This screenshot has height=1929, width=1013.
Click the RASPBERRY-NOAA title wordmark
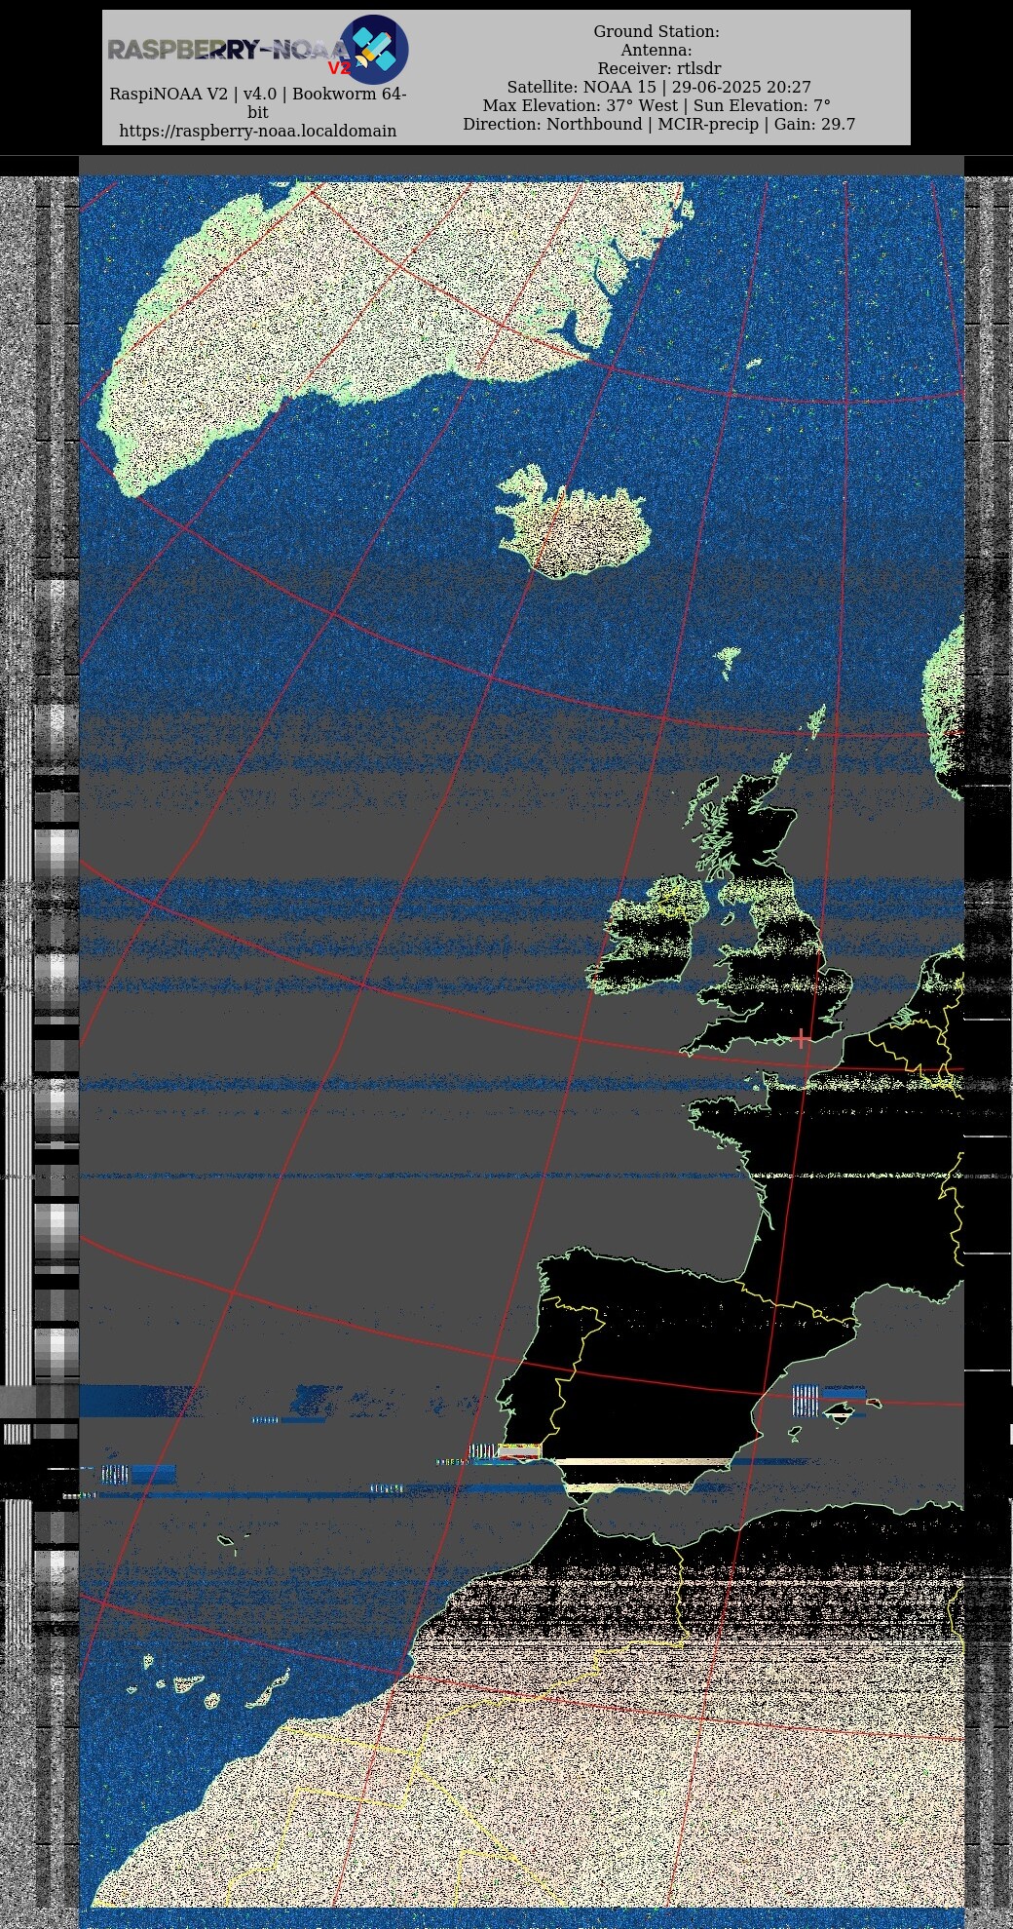228,50
